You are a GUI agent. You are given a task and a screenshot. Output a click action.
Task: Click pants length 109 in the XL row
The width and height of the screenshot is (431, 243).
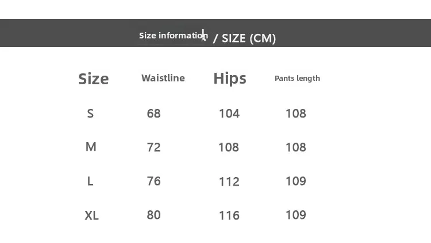296,215
